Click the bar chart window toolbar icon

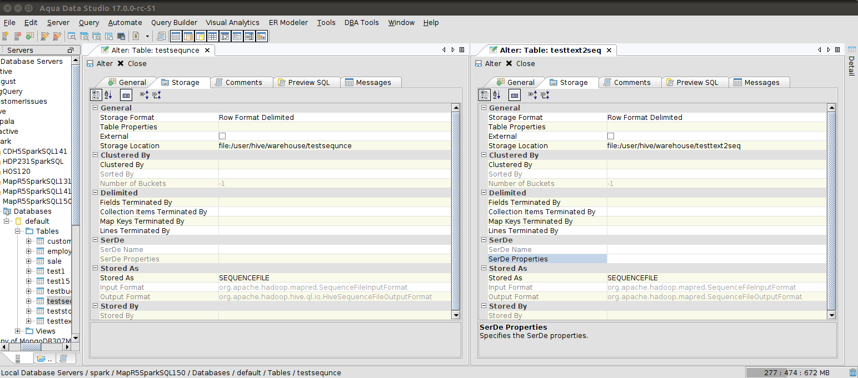tap(262, 36)
